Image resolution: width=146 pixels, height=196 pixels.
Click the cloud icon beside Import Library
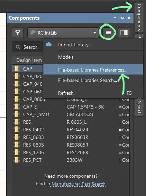[x=49, y=44]
